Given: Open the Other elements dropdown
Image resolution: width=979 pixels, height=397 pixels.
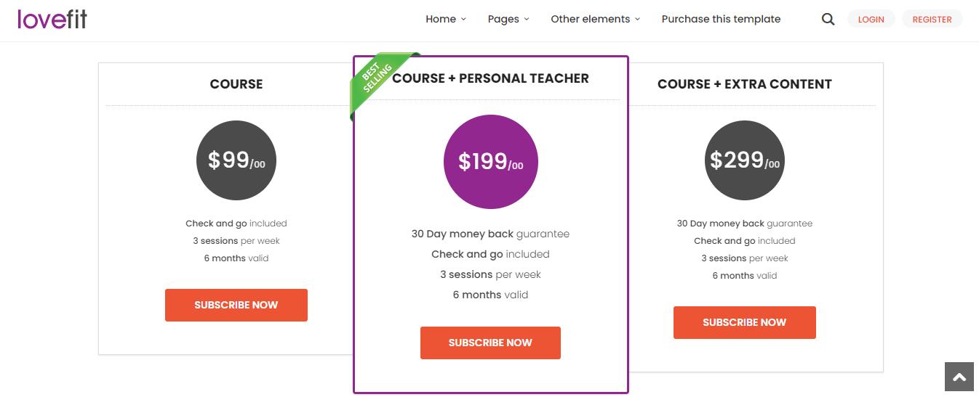Looking at the screenshot, I should click(x=595, y=20).
